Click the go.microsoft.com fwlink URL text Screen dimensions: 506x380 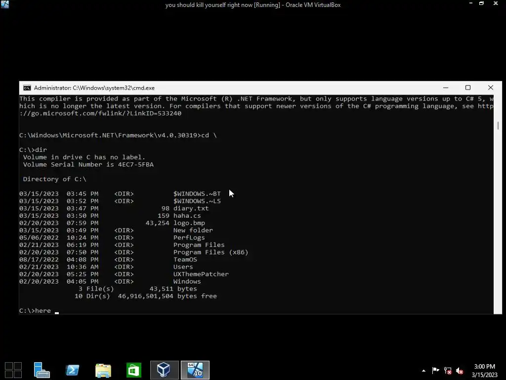point(100,113)
